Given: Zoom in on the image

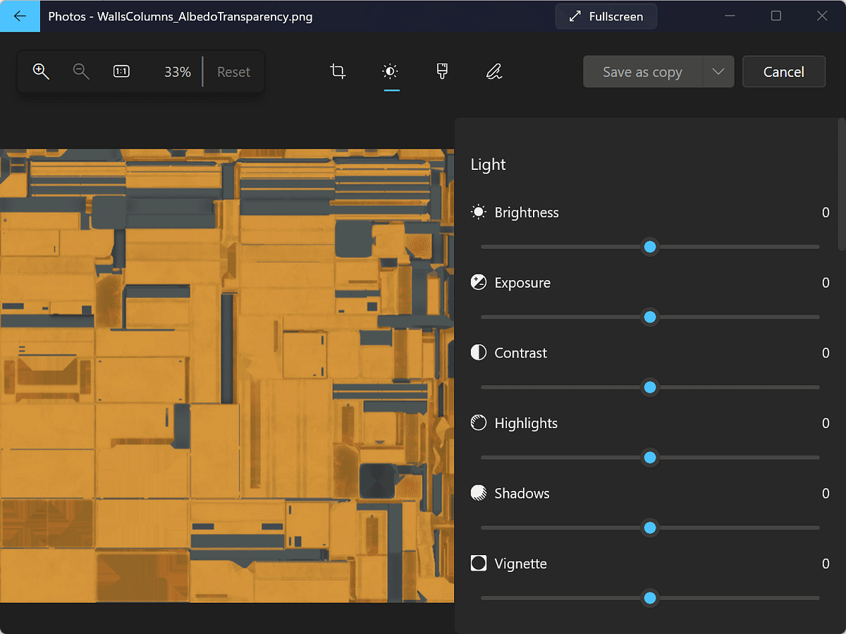Looking at the screenshot, I should click(41, 71).
